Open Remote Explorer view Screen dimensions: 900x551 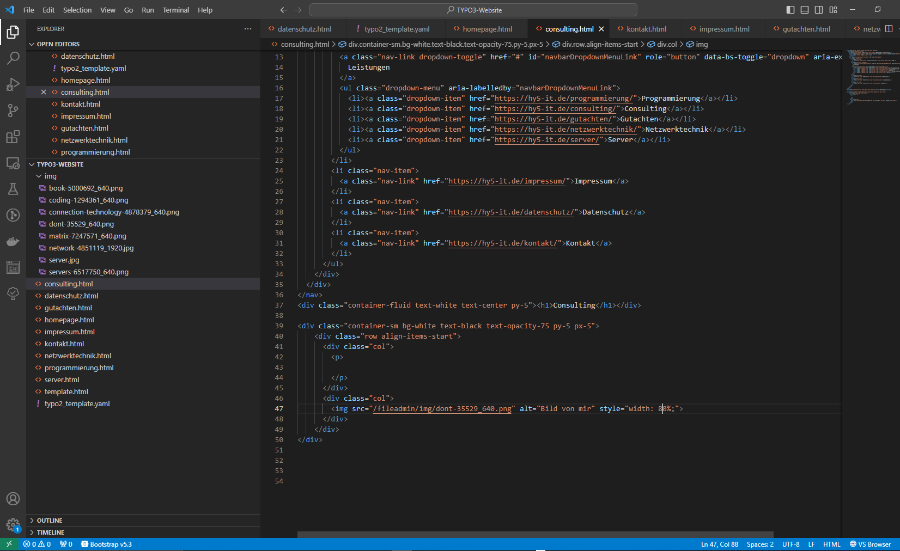tap(13, 163)
